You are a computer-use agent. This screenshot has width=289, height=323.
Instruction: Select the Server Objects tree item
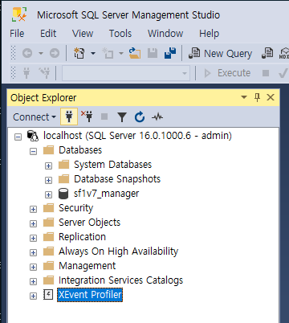point(89,223)
